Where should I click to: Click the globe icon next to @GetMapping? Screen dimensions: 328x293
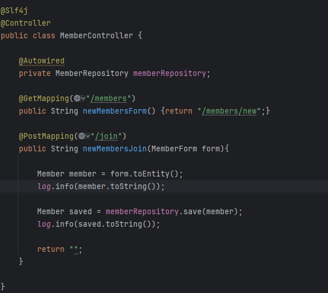77,98
